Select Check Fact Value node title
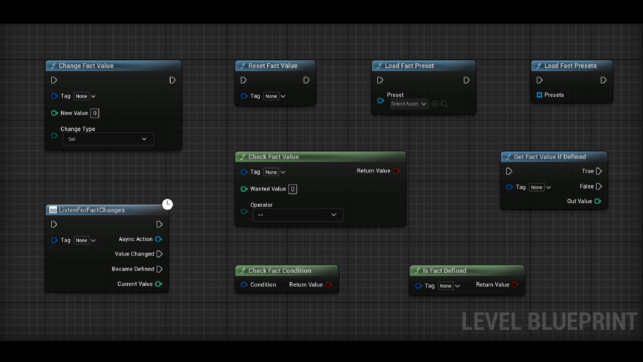This screenshot has height=362, width=643. tap(273, 157)
